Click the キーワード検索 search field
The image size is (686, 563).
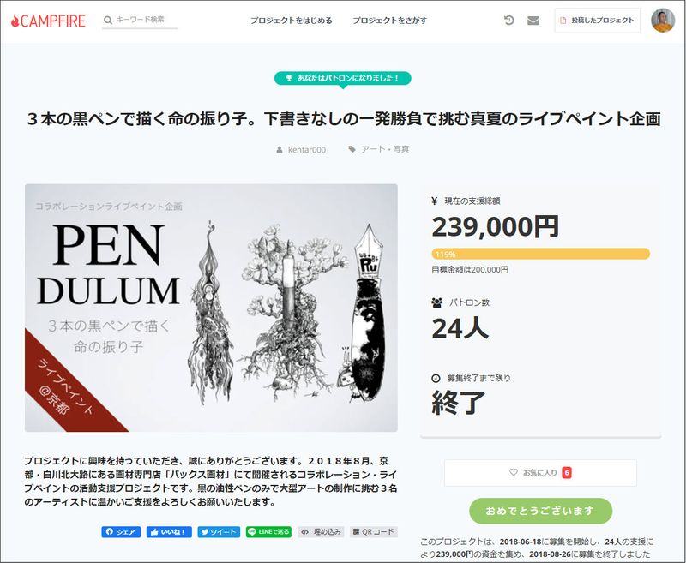(146, 20)
